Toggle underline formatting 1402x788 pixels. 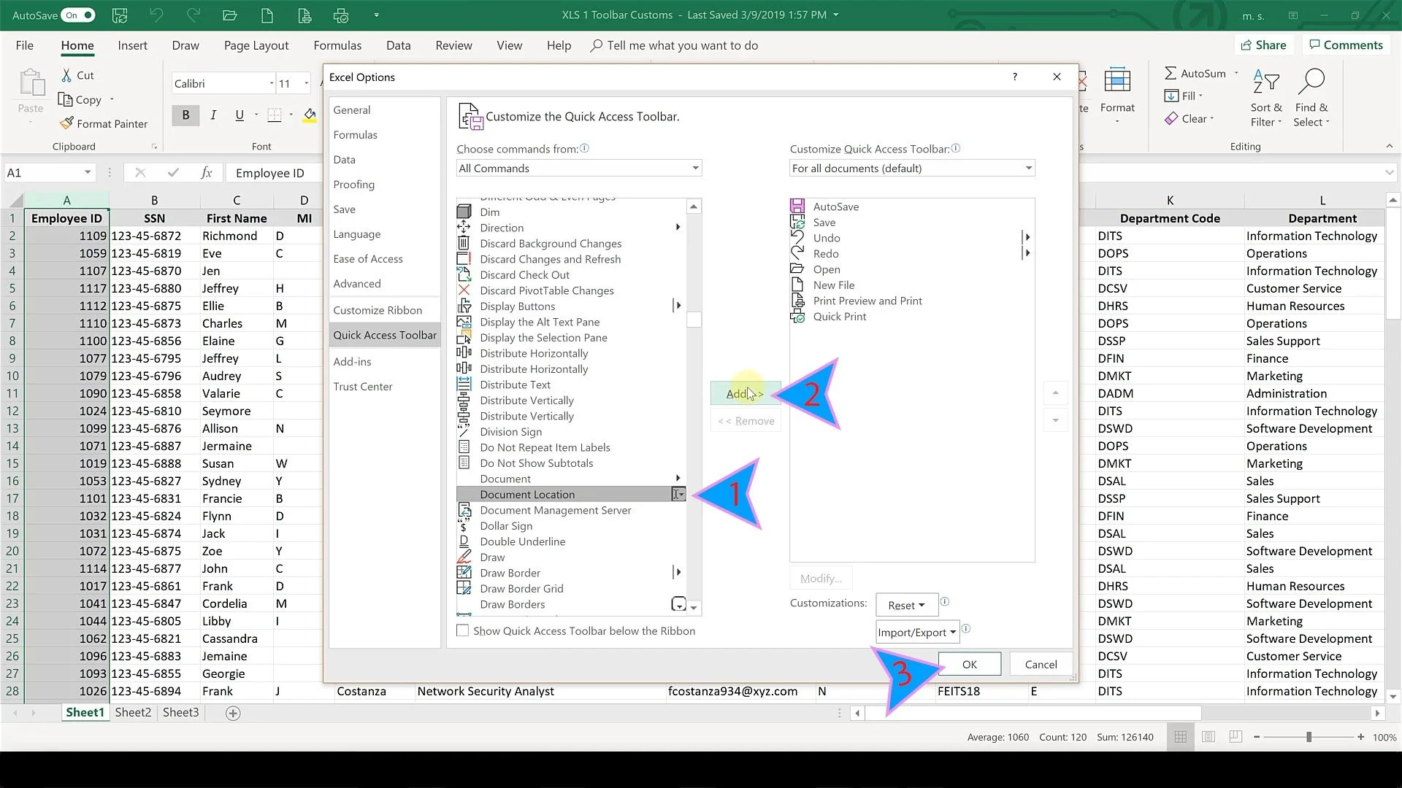tap(240, 115)
